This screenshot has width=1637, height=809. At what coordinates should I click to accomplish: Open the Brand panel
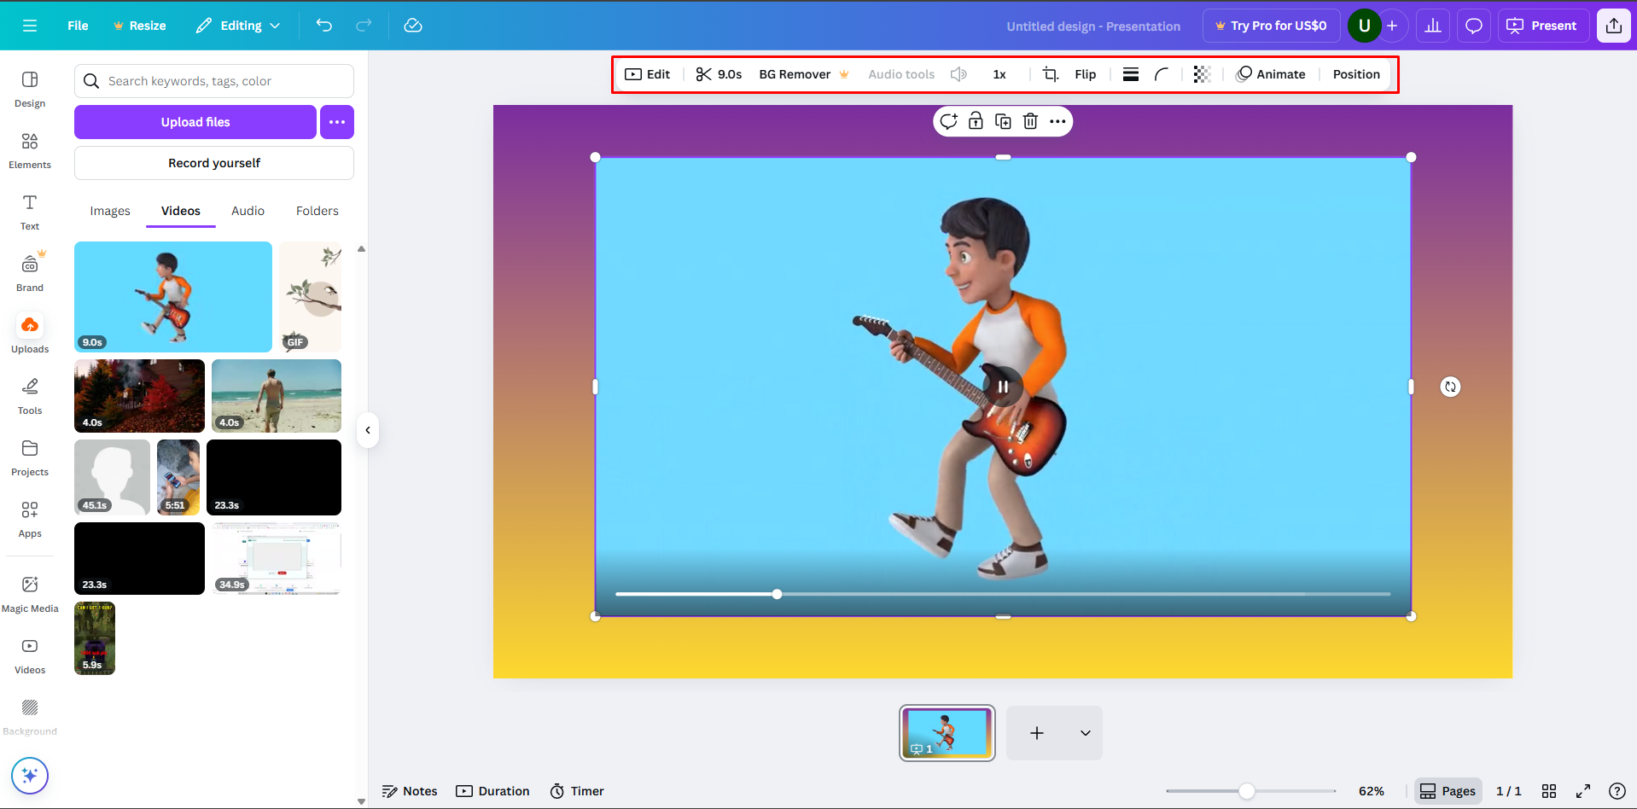(x=30, y=273)
